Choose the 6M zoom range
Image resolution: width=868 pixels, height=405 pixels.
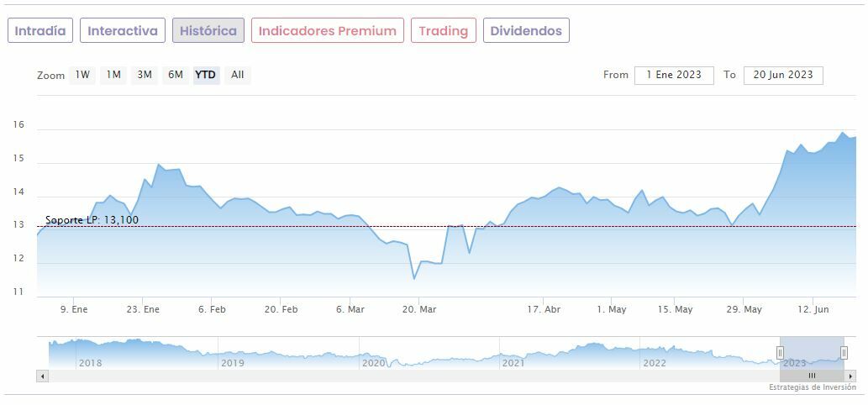click(175, 75)
